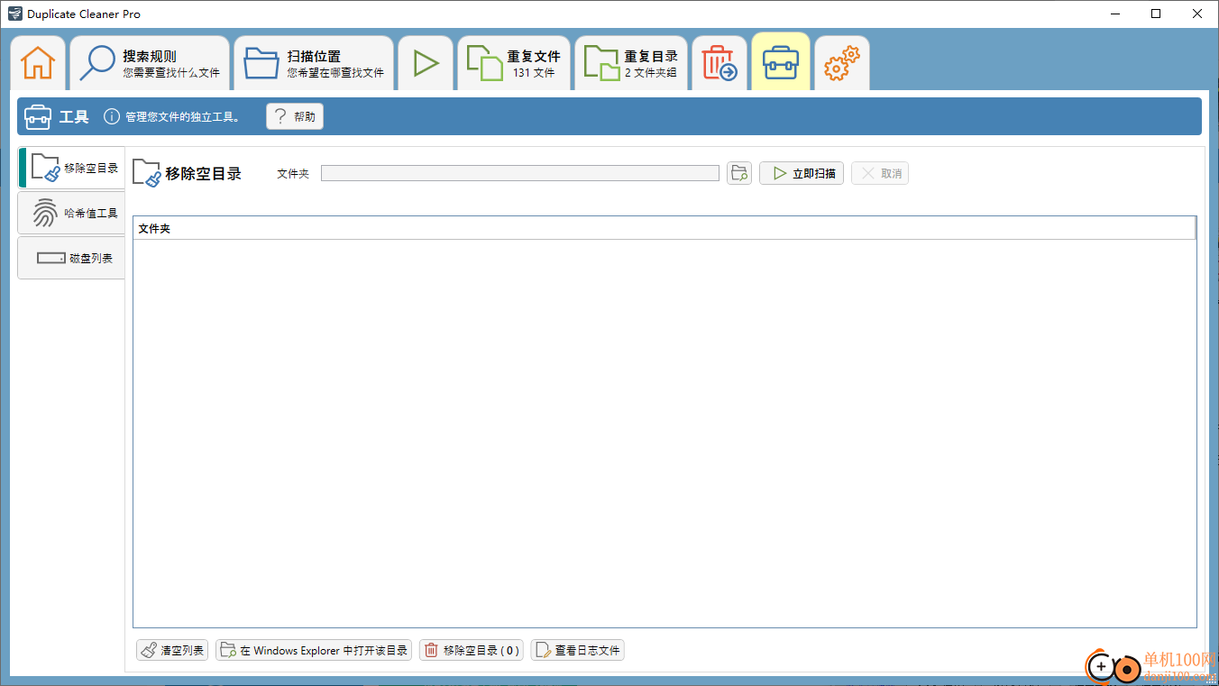The image size is (1219, 686).
Task: Click the info icon beside 管理您文件的独立工具
Action: click(x=112, y=116)
